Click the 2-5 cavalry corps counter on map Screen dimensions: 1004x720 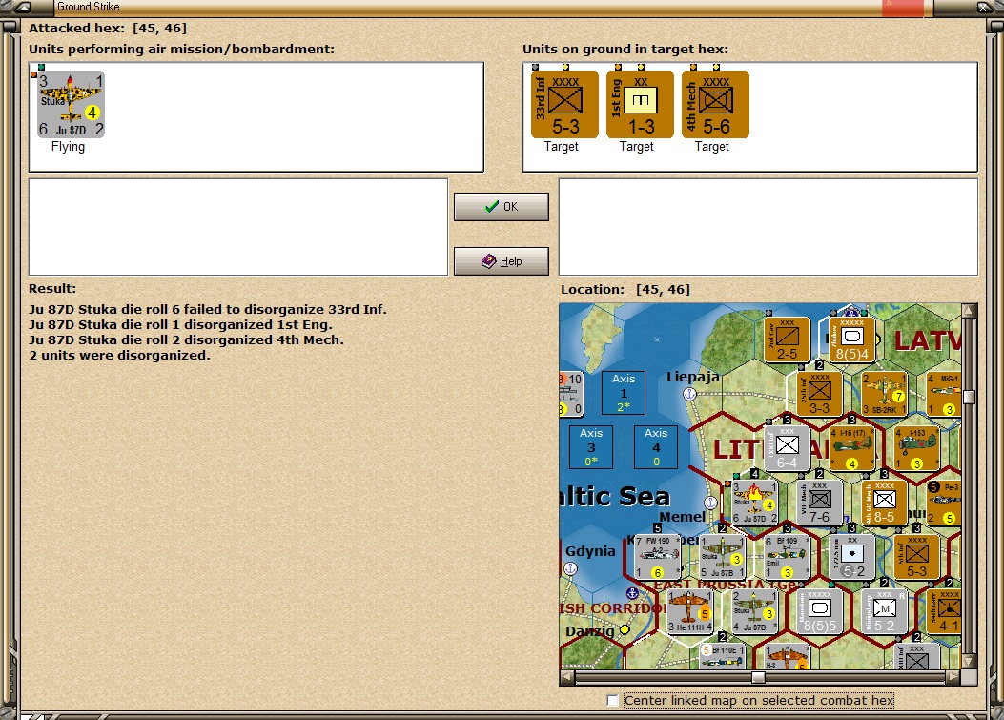tap(788, 339)
